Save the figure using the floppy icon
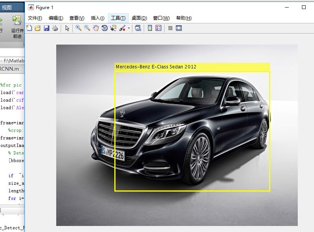This screenshot has width=314, height=232. 46,28
